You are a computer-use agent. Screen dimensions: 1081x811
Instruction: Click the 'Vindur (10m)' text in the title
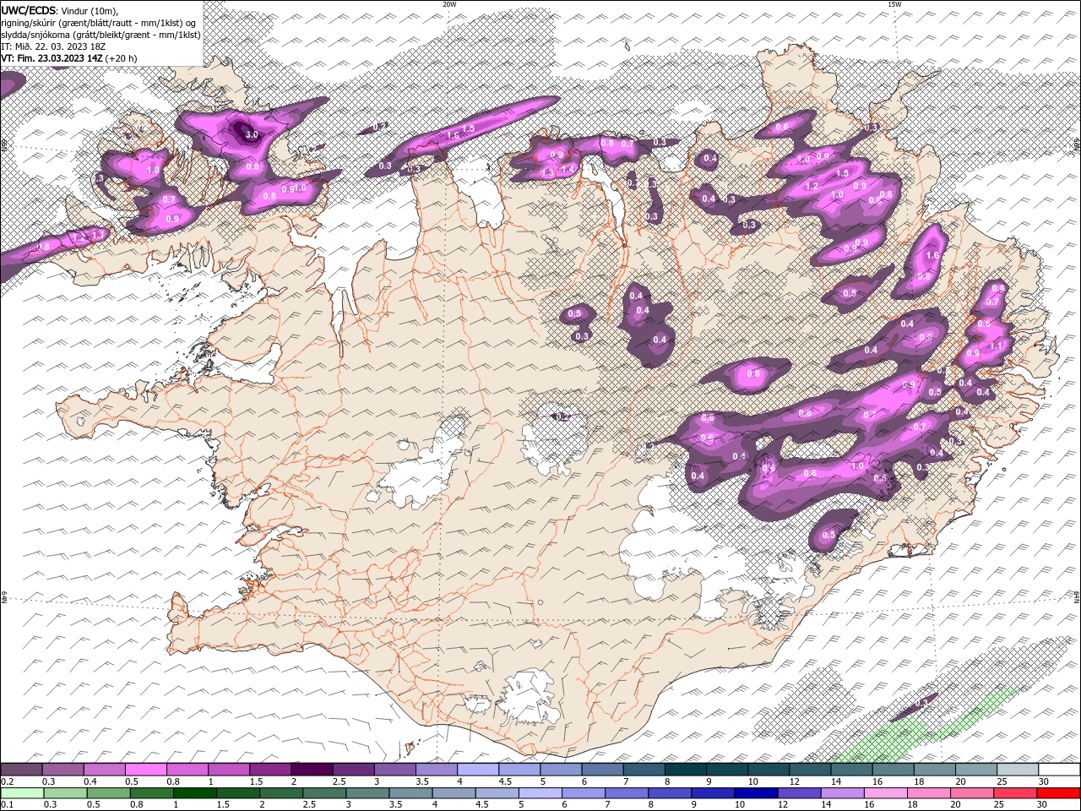(x=90, y=10)
